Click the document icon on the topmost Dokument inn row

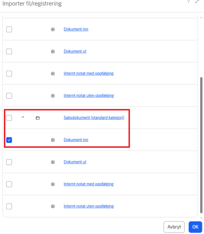point(53,29)
